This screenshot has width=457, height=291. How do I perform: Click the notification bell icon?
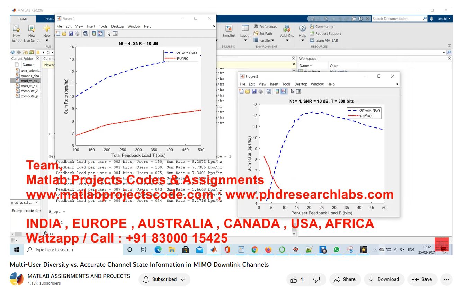tap(431, 19)
